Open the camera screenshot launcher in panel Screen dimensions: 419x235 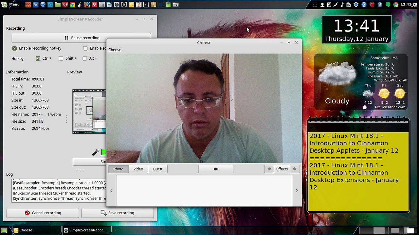pyautogui.click(x=175, y=5)
